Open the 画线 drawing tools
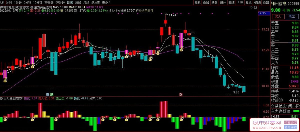This screenshot has height=132, width=300. 231,2
